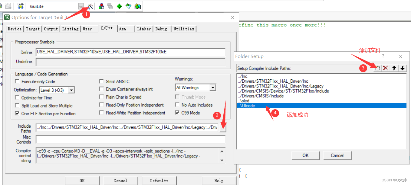
Task: Delete selected include path with red X icon
Action: pyautogui.click(x=386, y=68)
